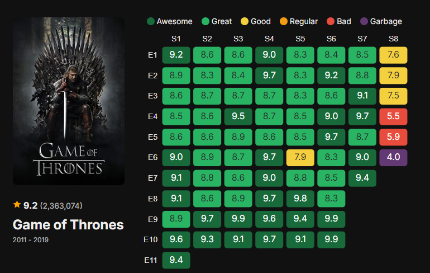Viewport: 430px width, 273px height.
Task: Click the Awesome legend color dot
Action: [150, 22]
